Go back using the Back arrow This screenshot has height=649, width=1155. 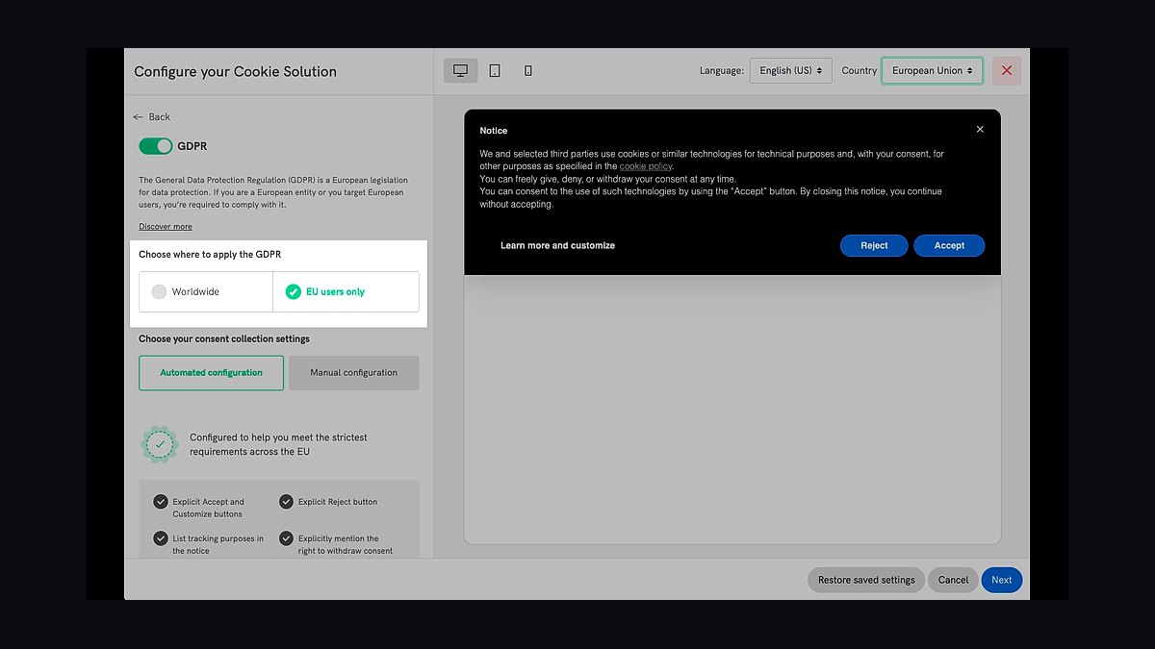click(152, 116)
